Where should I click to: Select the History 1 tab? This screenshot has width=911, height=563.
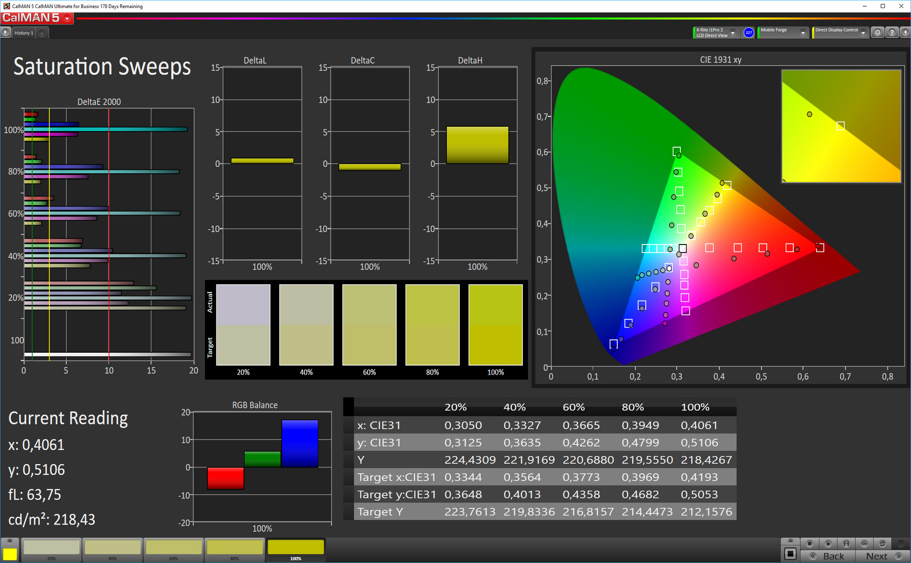point(24,33)
